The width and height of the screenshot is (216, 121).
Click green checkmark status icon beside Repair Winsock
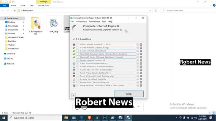74,48
